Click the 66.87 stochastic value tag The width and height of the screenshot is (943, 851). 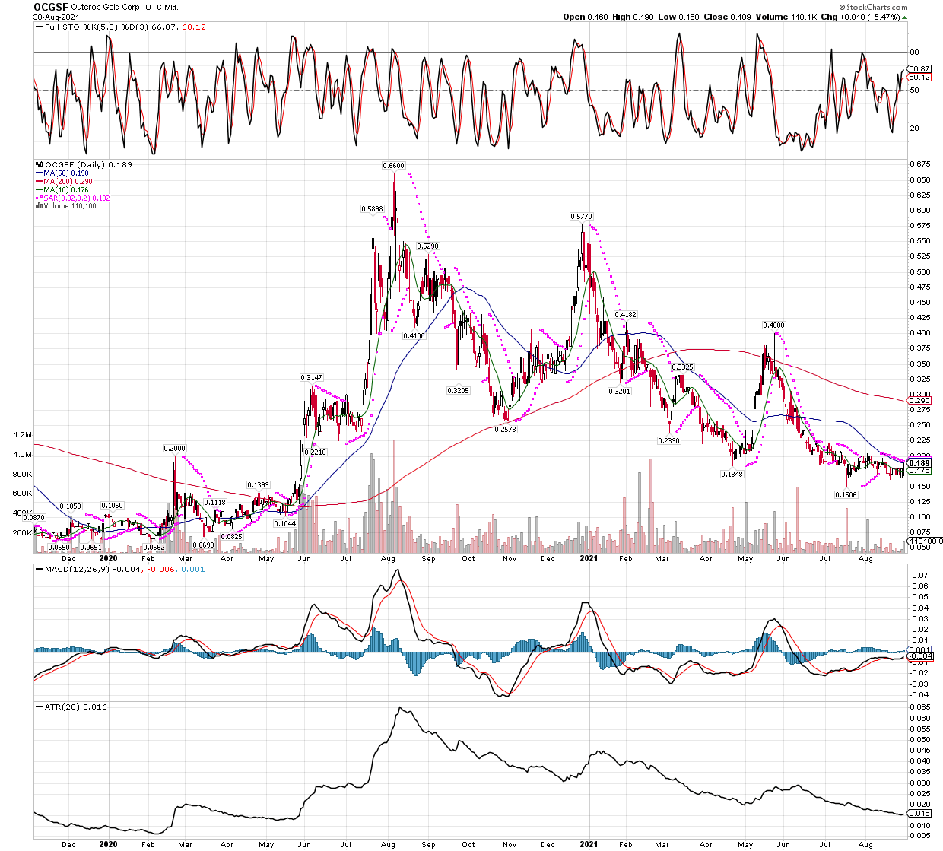tap(919, 68)
